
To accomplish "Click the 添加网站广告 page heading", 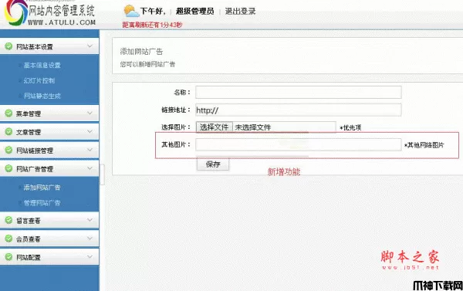I will pyautogui.click(x=141, y=52).
